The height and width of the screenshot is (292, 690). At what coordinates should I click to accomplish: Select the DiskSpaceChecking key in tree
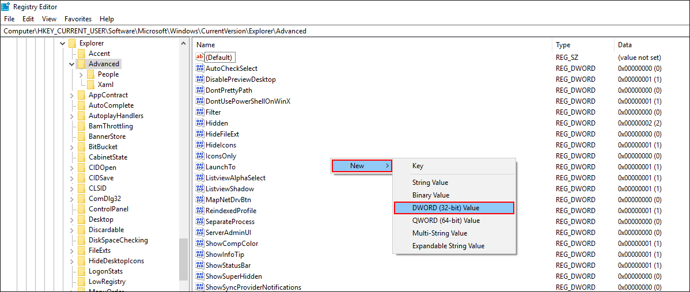click(118, 240)
